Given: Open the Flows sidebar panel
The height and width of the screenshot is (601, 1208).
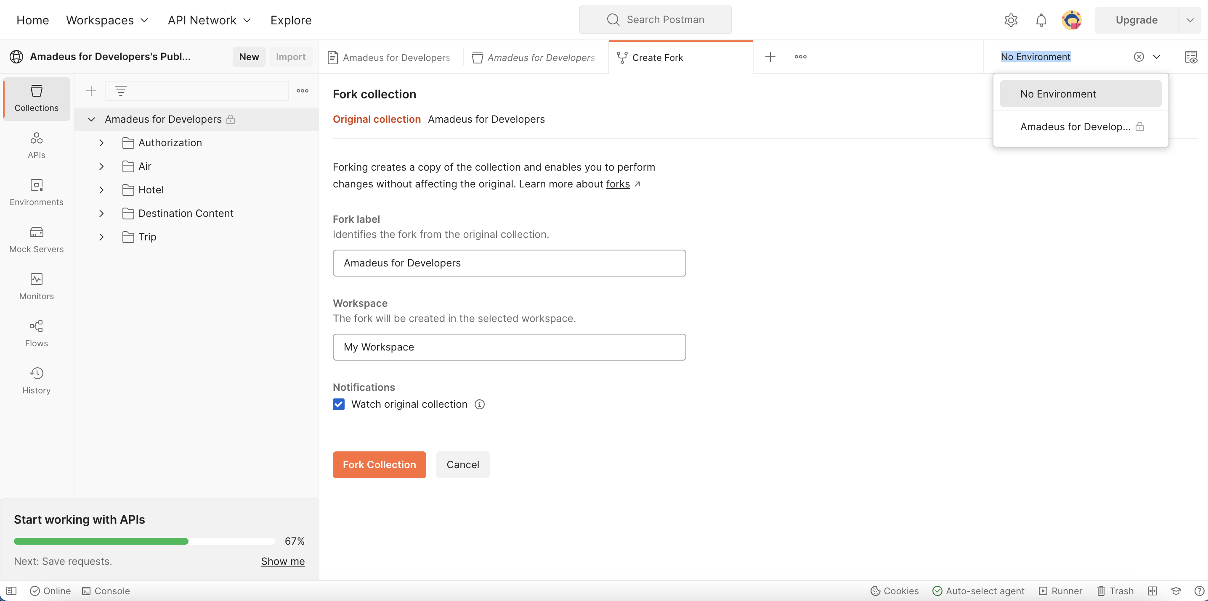Looking at the screenshot, I should [x=37, y=334].
